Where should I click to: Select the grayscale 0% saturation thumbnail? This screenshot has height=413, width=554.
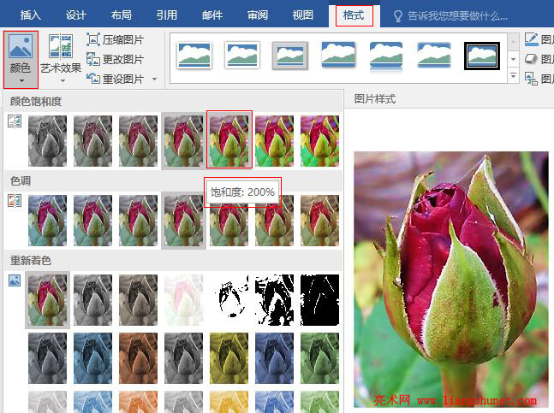[47, 141]
